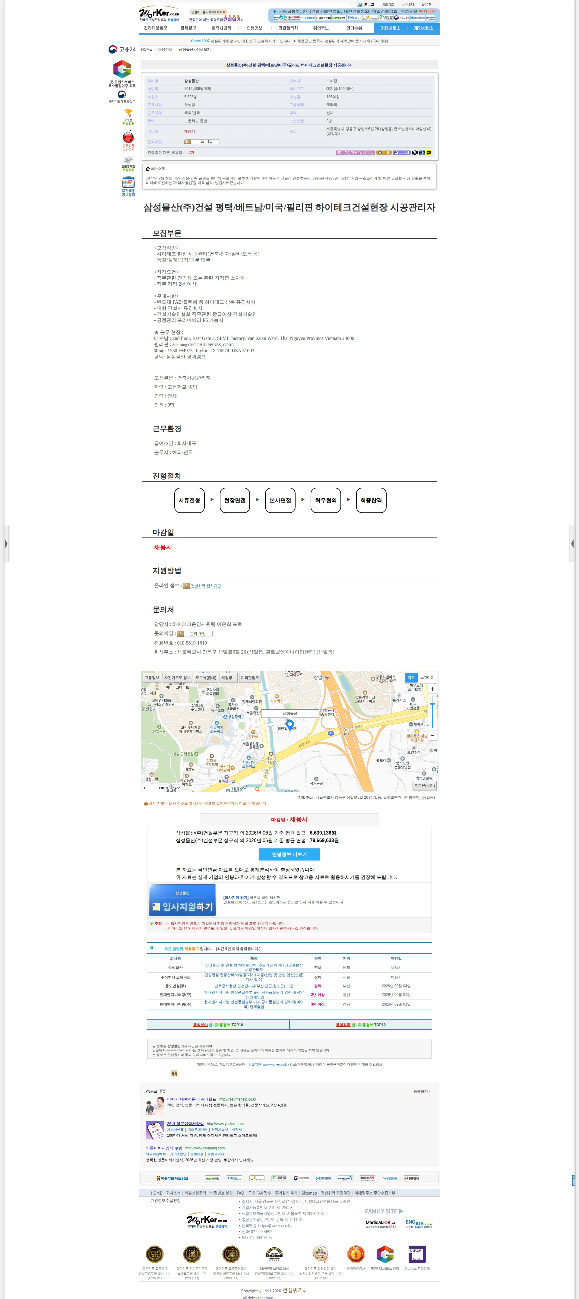Viewport: 579px width, 1299px height.
Task: Click the 고용24 logo in the left sidebar
Action: coord(122,49)
